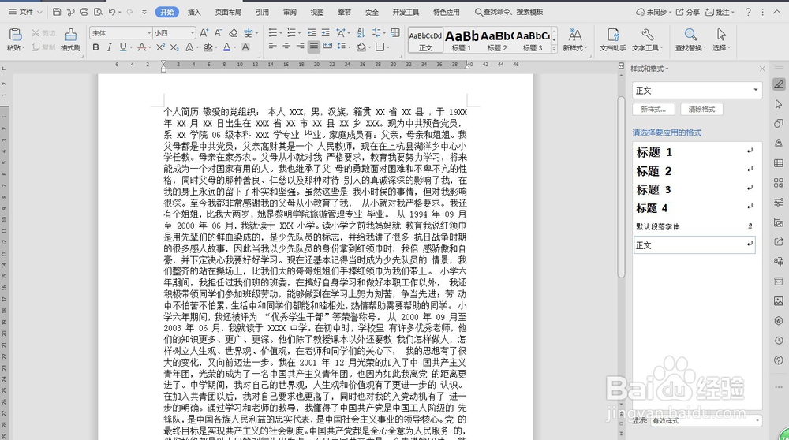
Task: Toggle character shading (gray A)
Action: pos(245,47)
